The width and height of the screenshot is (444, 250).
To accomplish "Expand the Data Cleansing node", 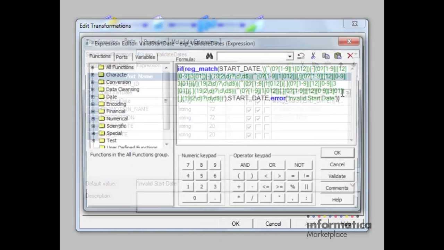I will [x=92, y=89].
